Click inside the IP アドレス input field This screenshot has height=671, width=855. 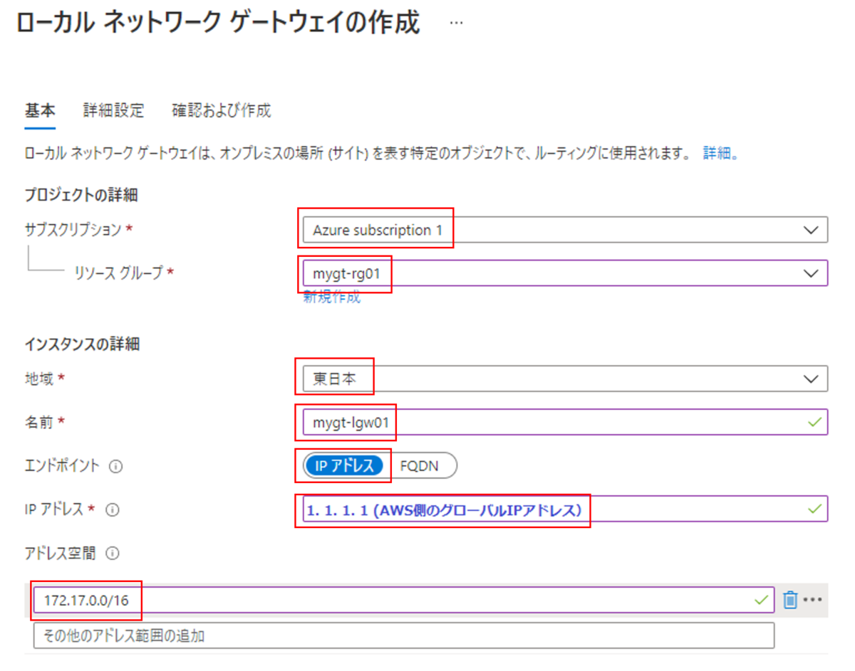tap(499, 509)
